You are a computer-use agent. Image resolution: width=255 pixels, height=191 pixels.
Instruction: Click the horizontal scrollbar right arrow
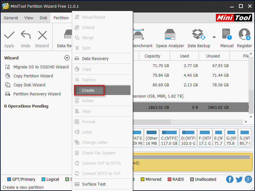pos(246,122)
